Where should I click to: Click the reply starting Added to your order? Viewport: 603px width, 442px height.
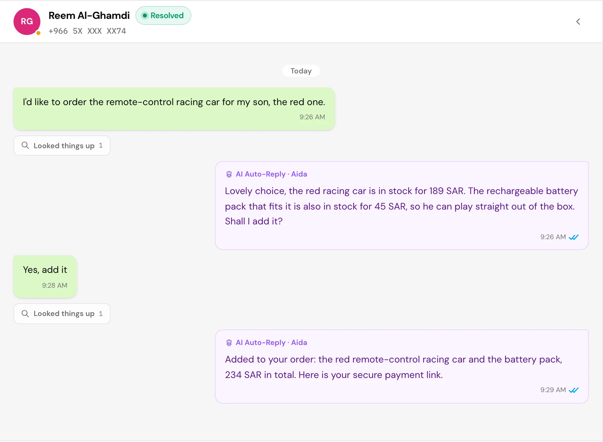click(402, 367)
